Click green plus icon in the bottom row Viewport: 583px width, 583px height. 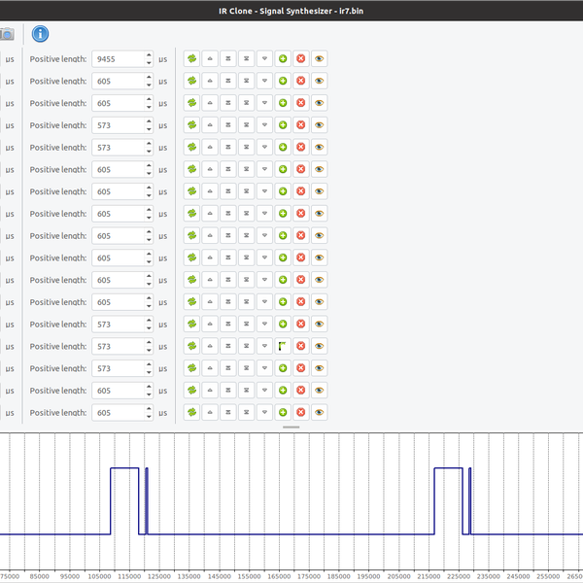[283, 413]
